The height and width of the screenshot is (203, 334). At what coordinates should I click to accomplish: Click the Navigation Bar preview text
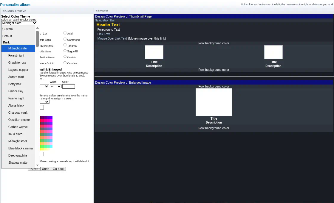tap(105, 21)
